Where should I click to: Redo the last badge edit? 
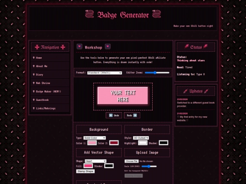[x=132, y=115]
